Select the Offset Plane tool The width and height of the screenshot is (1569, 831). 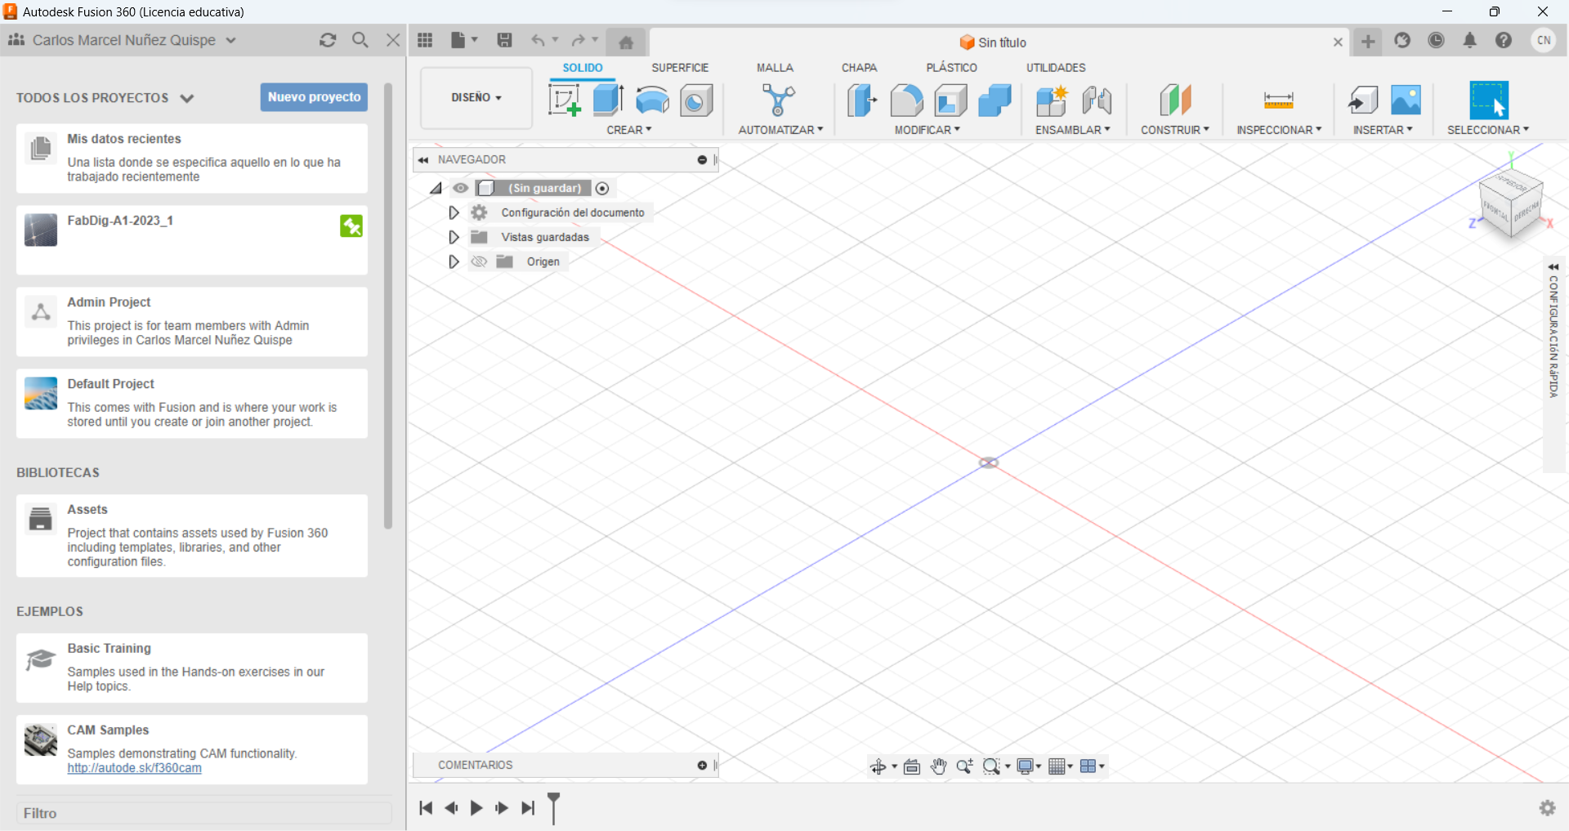click(1175, 101)
